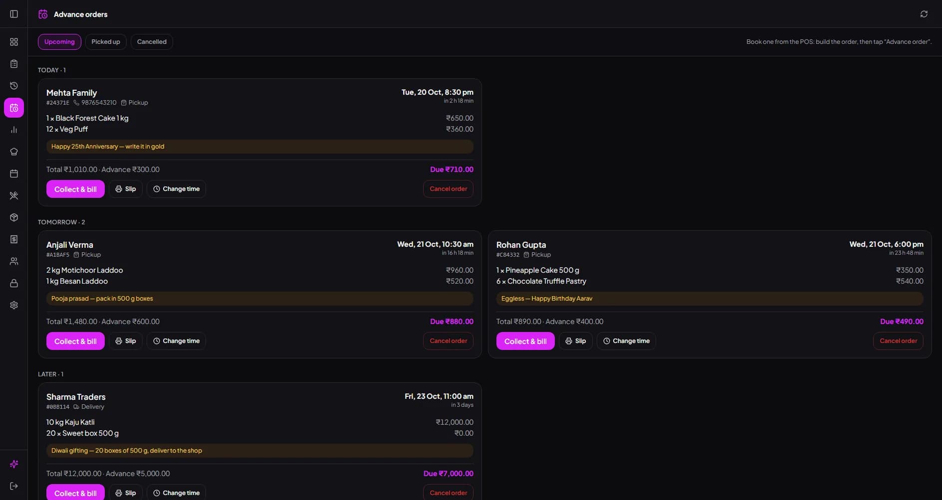The image size is (942, 500).
Task: Open the highlighted advance orders calendar icon
Action: [x=14, y=108]
